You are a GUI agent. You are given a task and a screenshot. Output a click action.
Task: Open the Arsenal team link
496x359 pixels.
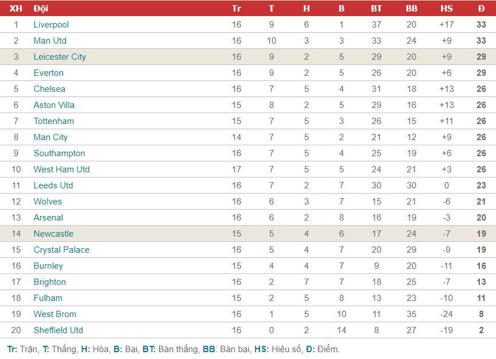pyautogui.click(x=48, y=218)
